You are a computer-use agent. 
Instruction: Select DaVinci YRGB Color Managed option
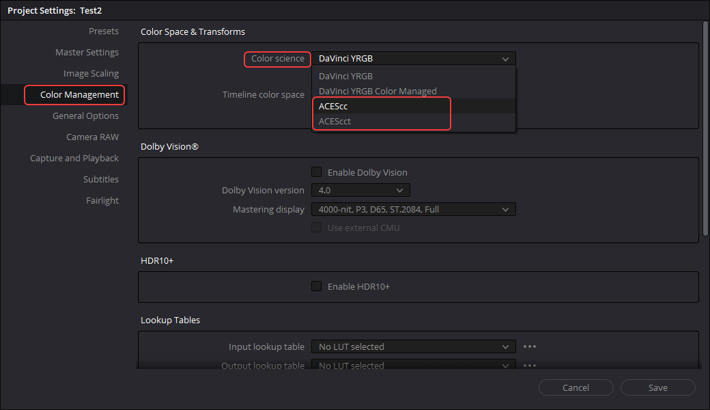click(378, 91)
